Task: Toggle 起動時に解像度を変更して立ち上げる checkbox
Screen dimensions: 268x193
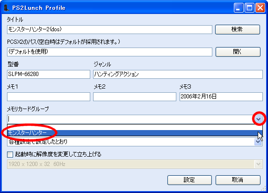Action: 10,154
